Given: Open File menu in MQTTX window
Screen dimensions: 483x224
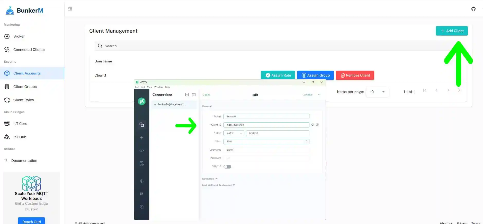Looking at the screenshot, I should click(137, 87).
